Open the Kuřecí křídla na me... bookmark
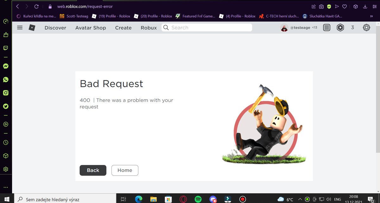Viewport: 380px width, 203px height. coord(36,16)
